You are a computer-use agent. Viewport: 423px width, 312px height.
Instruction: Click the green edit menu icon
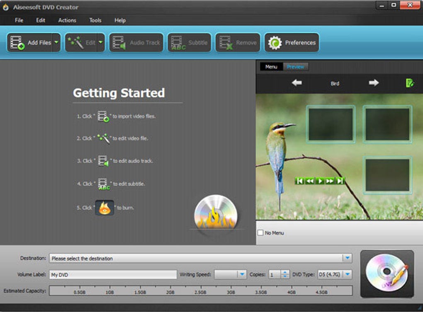point(410,83)
